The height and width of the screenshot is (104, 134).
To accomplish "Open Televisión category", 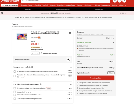I will point(53,5).
